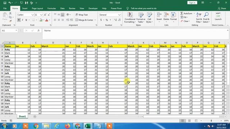Screen dimensions: 230x129
Task: Click Delete cells in Cells group
Action: tap(166, 18)
